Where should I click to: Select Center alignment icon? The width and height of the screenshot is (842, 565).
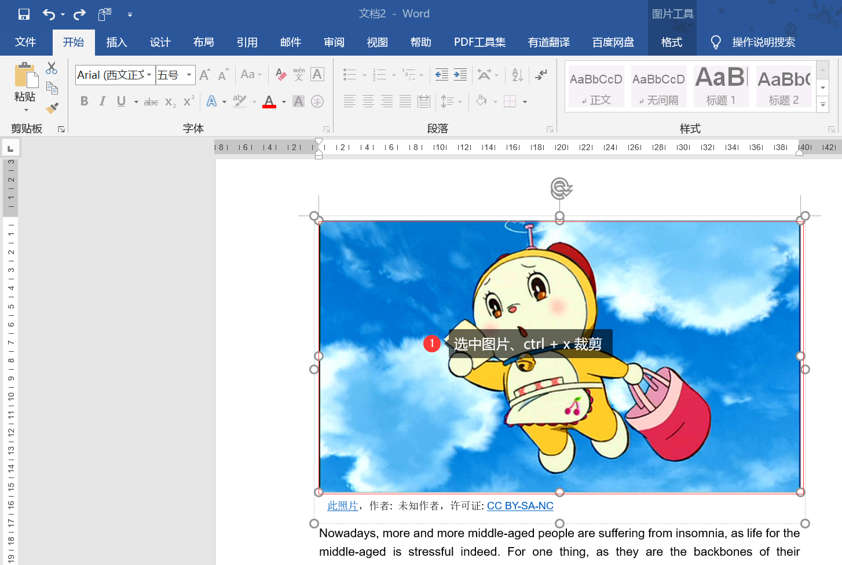point(368,101)
